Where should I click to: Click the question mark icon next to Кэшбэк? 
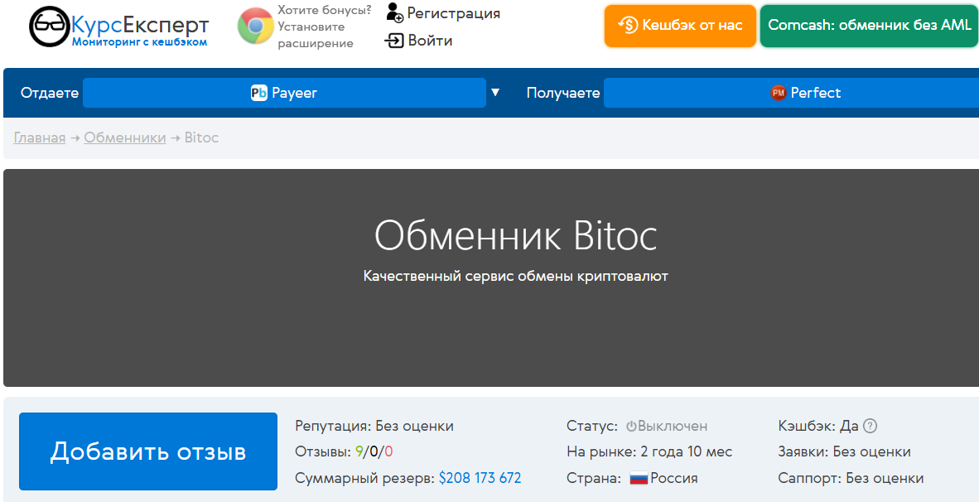click(869, 426)
